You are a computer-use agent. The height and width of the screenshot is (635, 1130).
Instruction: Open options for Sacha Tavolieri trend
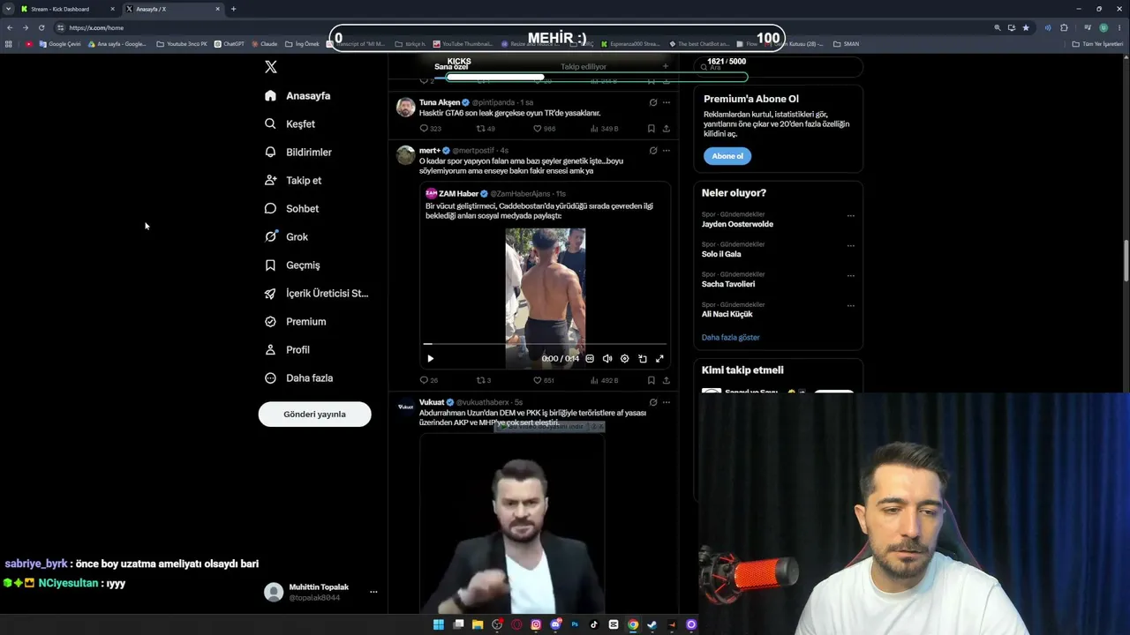(851, 275)
